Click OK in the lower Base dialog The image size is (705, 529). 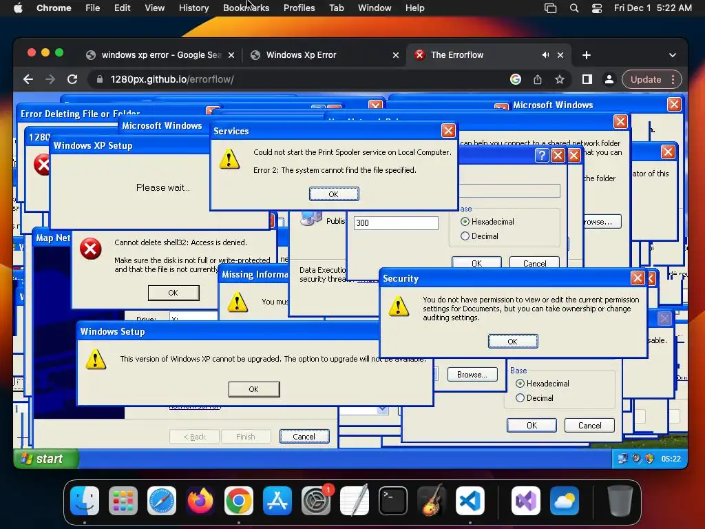pyautogui.click(x=532, y=425)
